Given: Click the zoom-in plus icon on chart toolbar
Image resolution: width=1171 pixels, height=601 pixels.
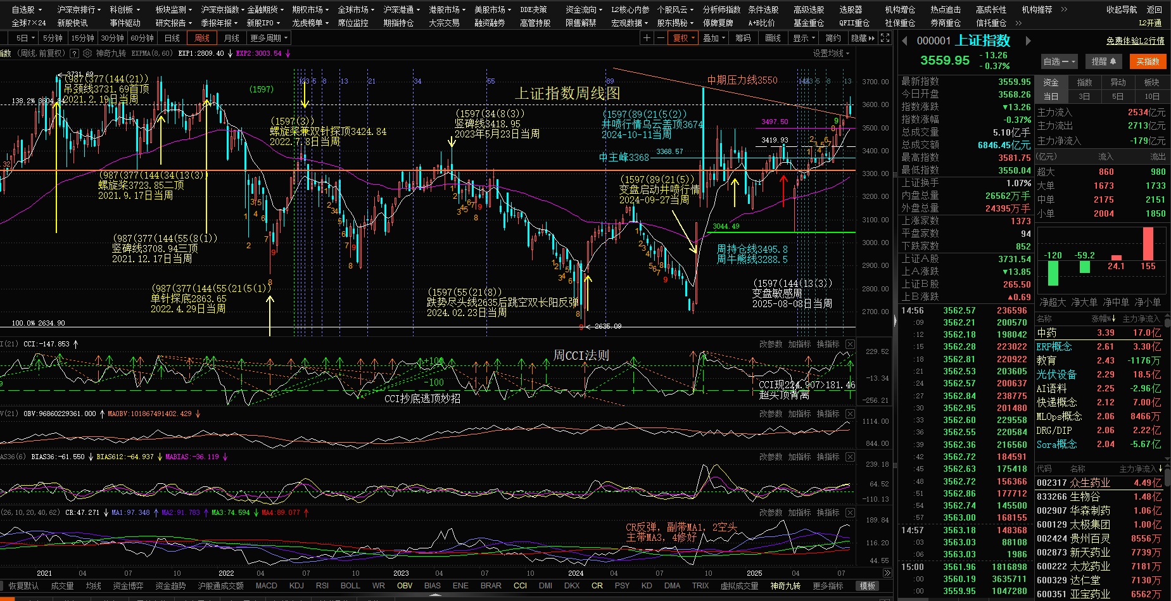Looking at the screenshot, I should (647, 38).
